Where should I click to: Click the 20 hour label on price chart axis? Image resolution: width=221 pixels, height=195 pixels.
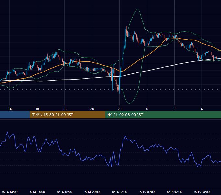click(x=92, y=109)
